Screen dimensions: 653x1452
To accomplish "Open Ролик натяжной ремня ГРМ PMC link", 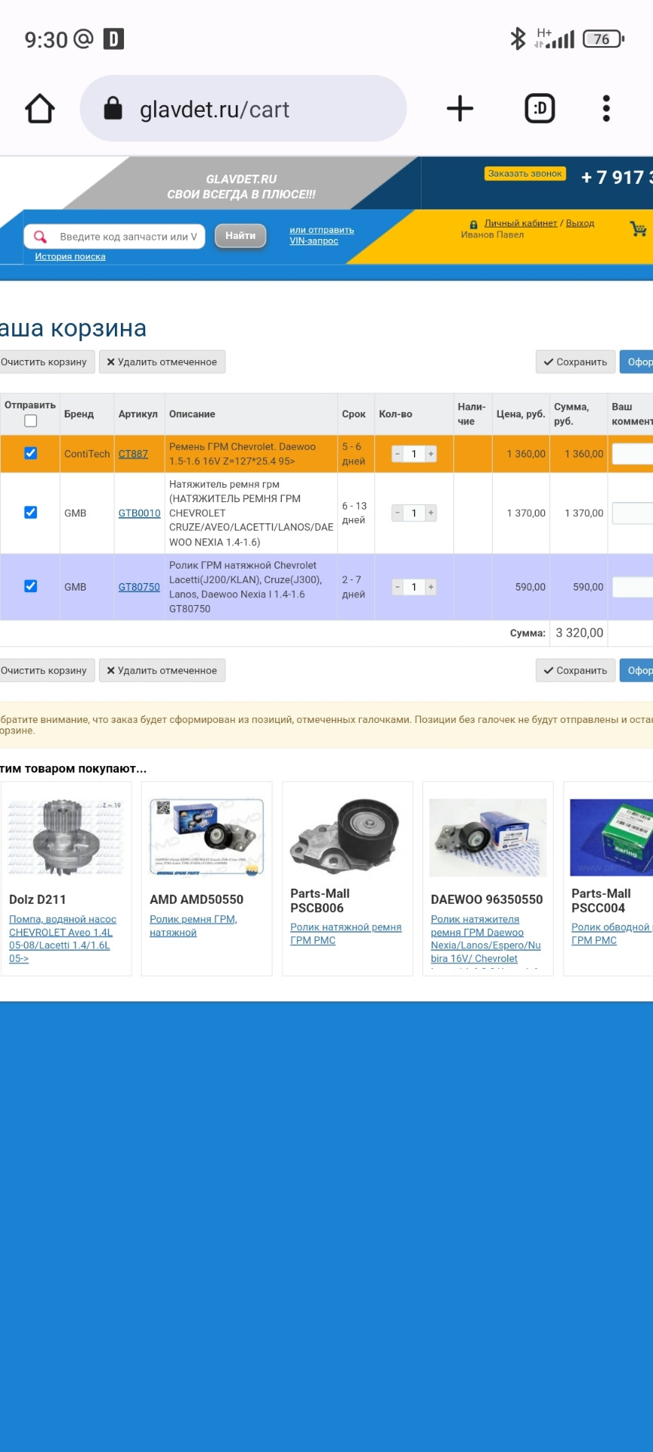I will point(346,933).
